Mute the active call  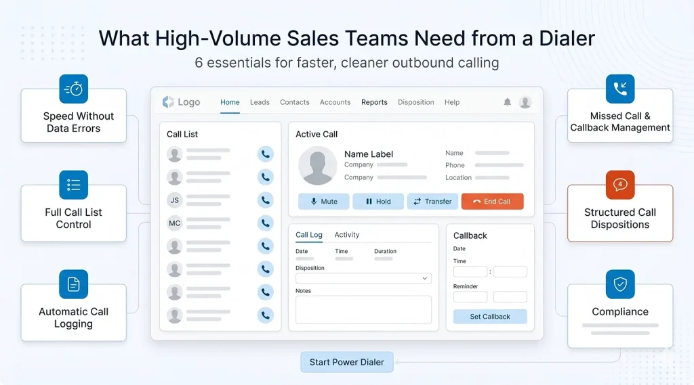323,201
